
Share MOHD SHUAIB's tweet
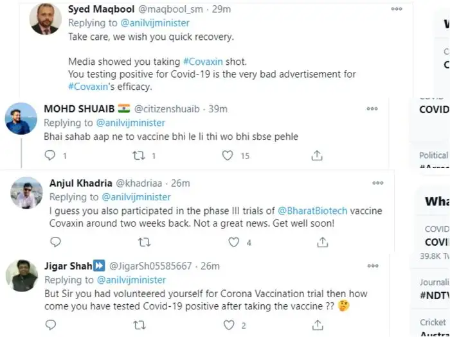click(x=316, y=155)
